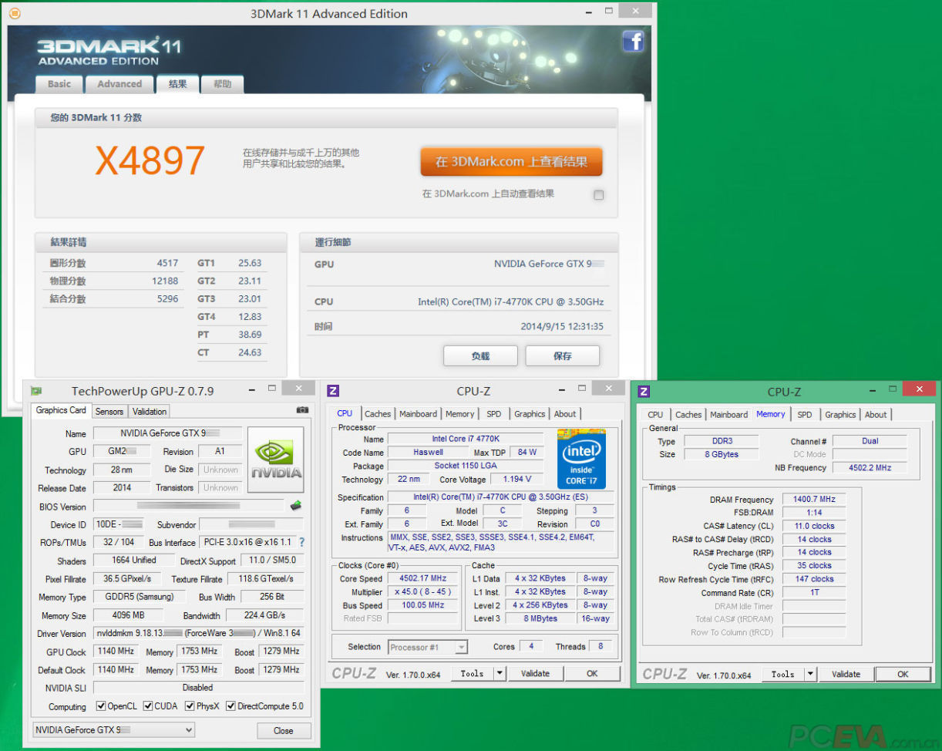
Task: Click the Bus Interface question mark
Action: point(301,542)
